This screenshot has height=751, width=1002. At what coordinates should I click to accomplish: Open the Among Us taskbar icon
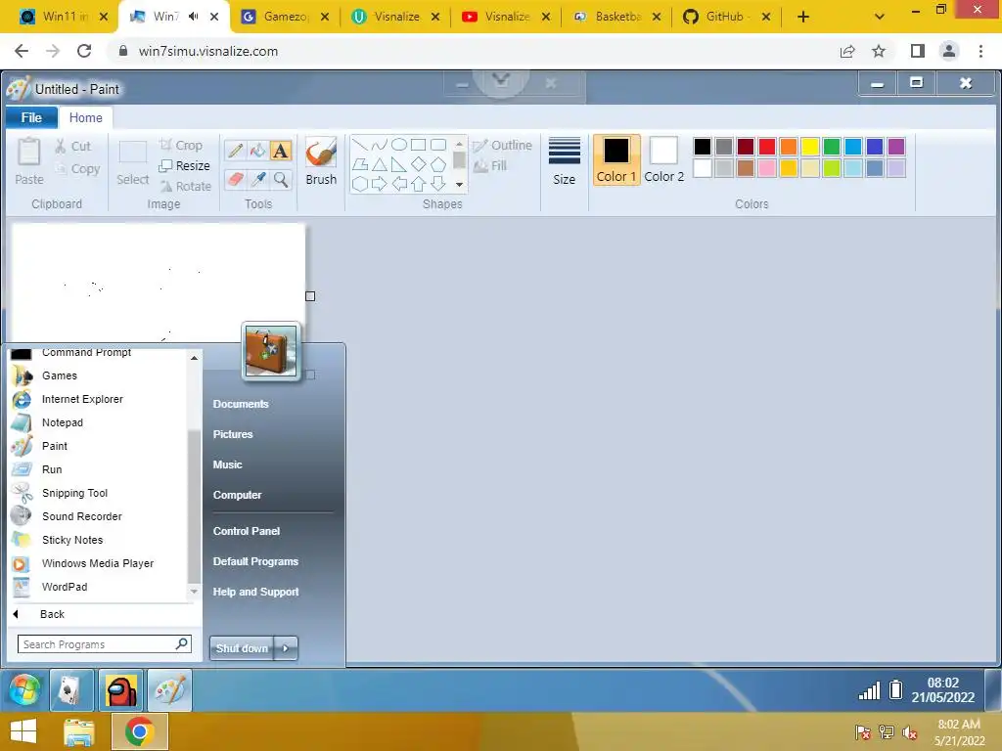pyautogui.click(x=120, y=690)
